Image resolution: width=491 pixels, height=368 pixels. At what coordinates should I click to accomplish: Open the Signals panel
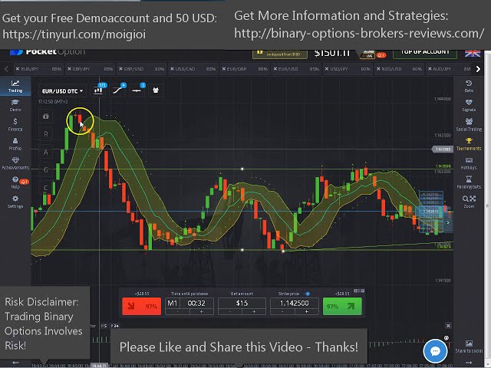coord(469,106)
